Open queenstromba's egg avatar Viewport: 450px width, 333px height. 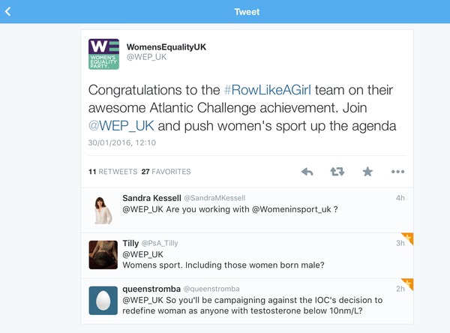(x=103, y=300)
